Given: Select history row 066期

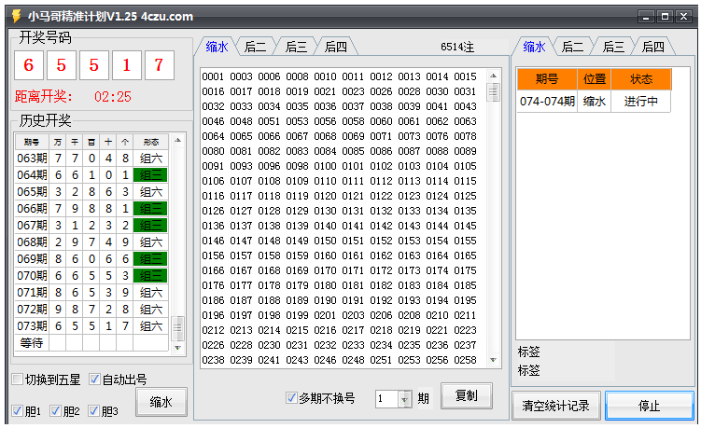Looking at the screenshot, I should (x=91, y=208).
